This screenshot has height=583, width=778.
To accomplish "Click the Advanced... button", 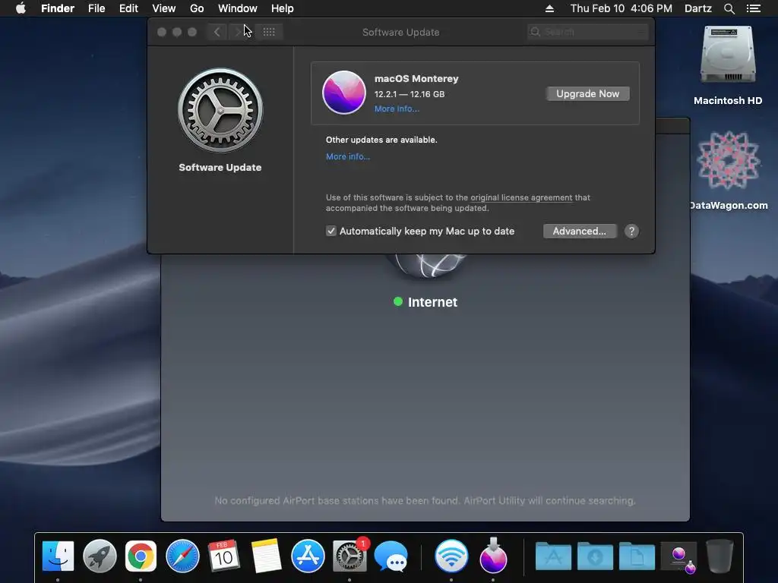I will (580, 231).
